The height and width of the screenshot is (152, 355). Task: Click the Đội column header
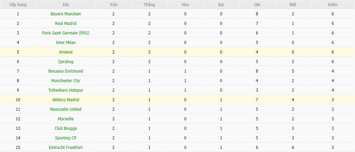pos(66,5)
